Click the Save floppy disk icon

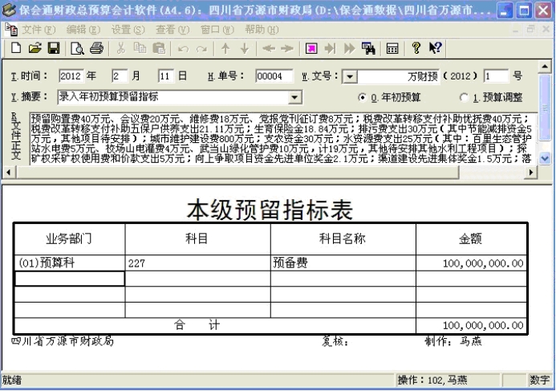[x=53, y=48]
